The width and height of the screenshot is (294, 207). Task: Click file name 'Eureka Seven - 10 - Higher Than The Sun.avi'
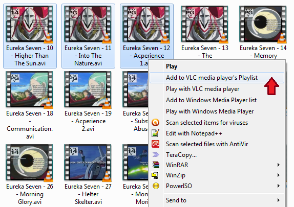30,56
